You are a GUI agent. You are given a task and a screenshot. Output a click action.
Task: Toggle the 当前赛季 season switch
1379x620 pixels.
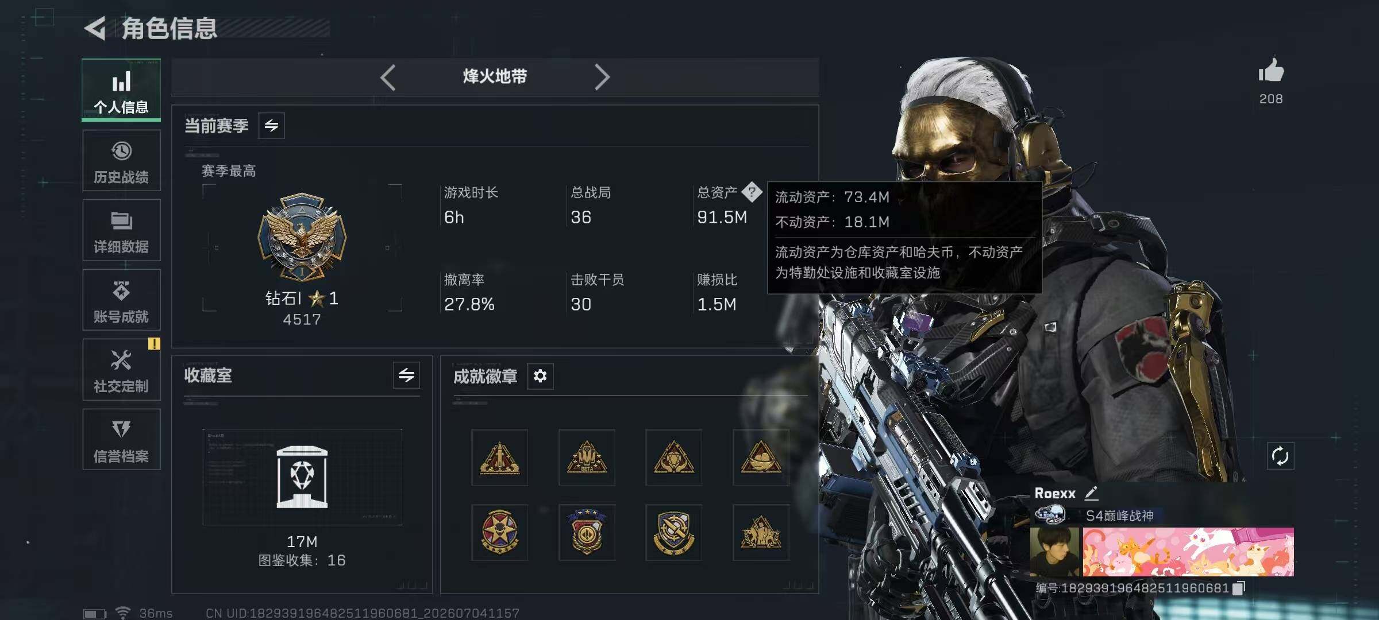[271, 125]
